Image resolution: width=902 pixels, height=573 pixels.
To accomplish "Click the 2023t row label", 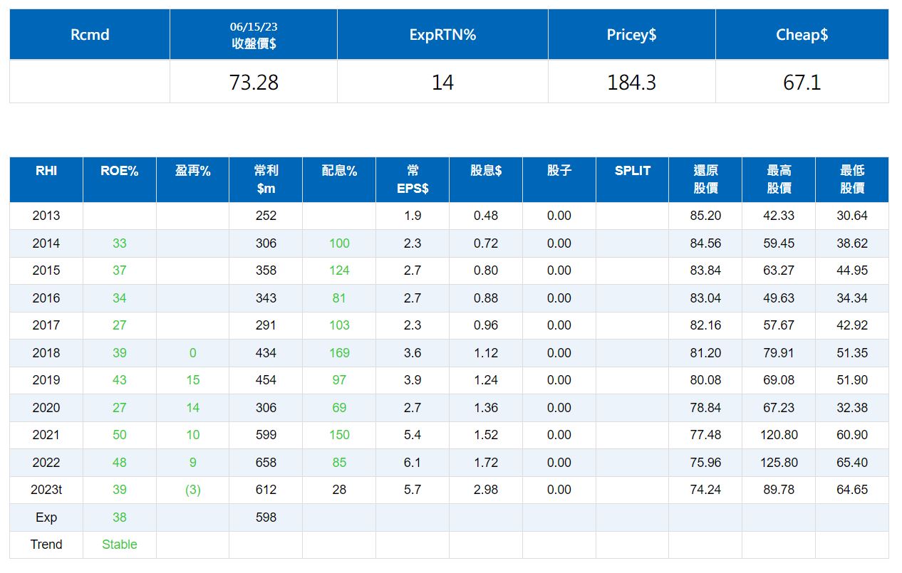I will (x=46, y=490).
